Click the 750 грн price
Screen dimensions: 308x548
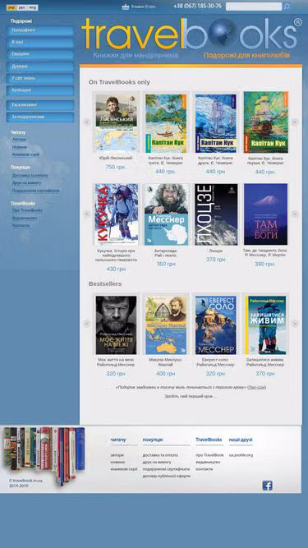pyautogui.click(x=115, y=167)
